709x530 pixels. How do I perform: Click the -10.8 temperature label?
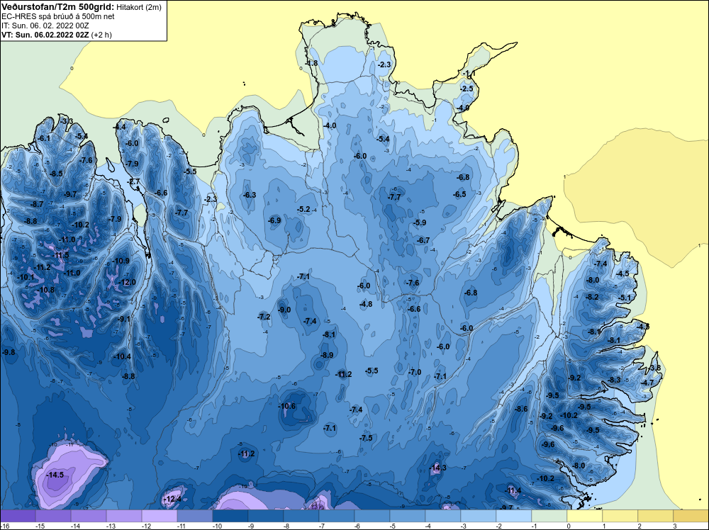tap(45, 290)
